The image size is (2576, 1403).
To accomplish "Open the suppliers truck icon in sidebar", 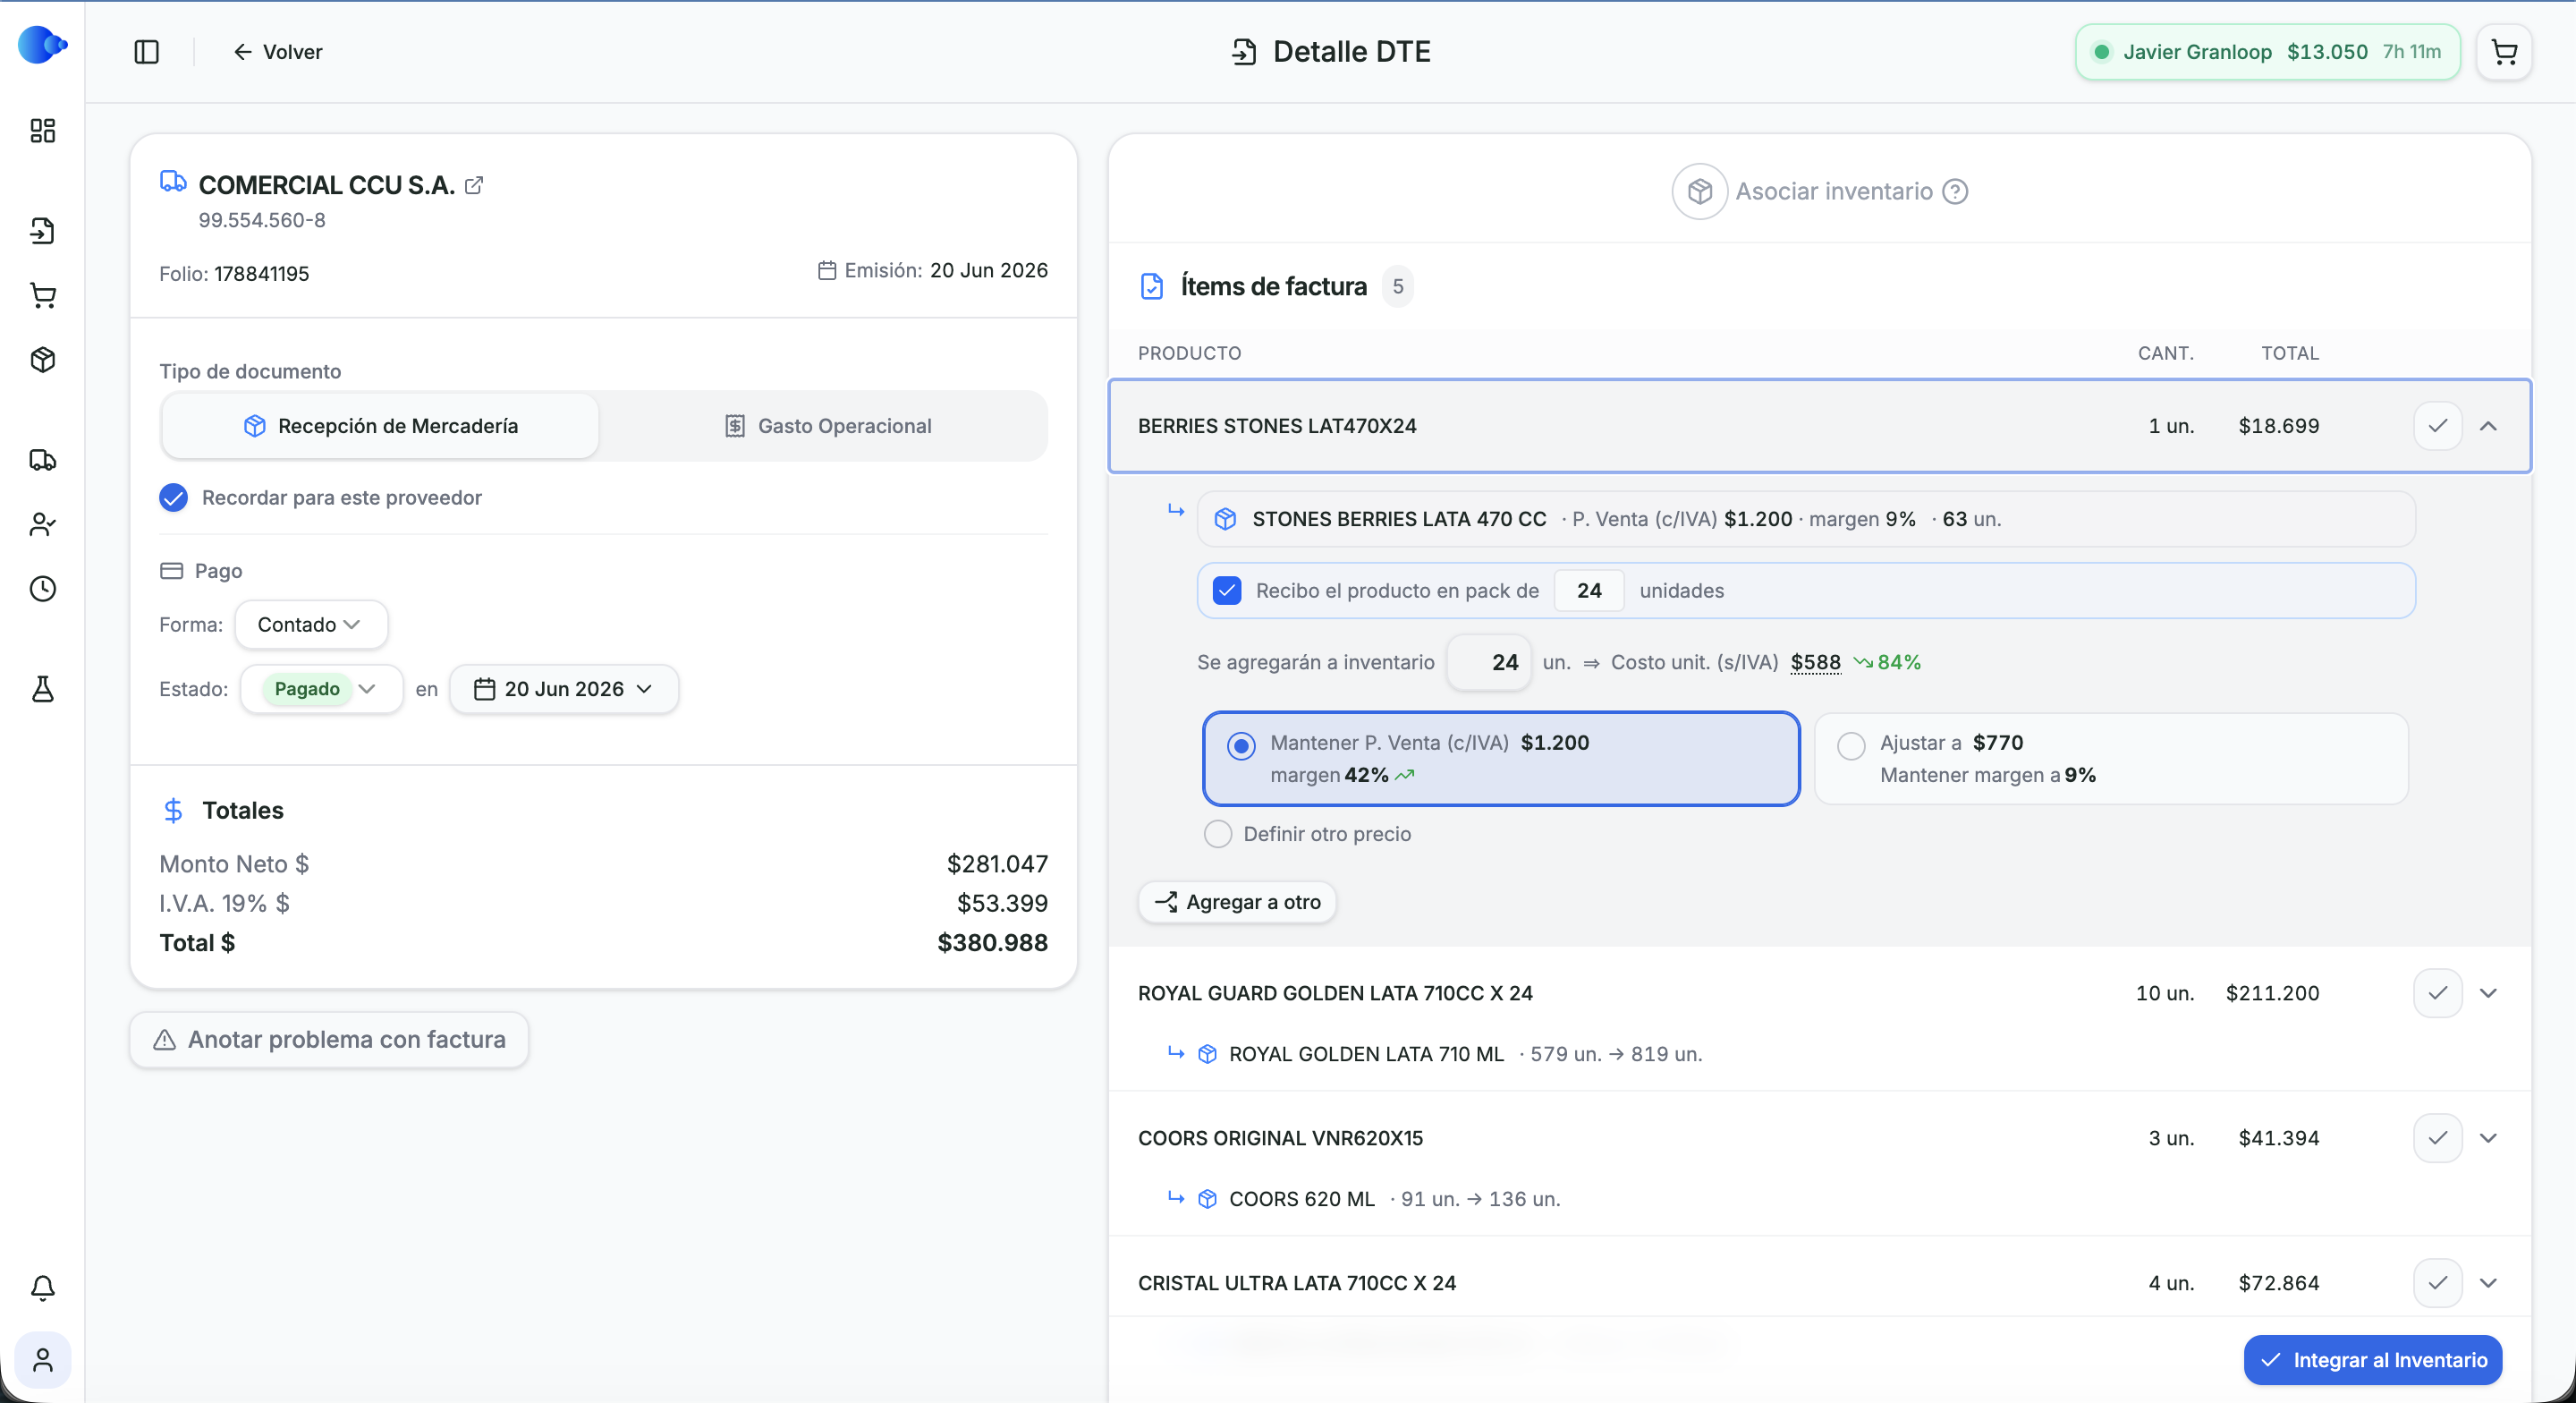I will tap(43, 460).
